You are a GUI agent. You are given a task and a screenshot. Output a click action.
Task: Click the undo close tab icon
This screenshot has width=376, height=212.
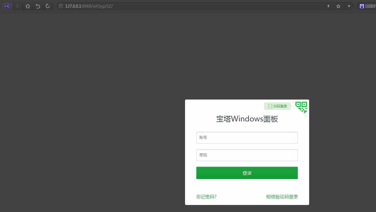pyautogui.click(x=38, y=6)
